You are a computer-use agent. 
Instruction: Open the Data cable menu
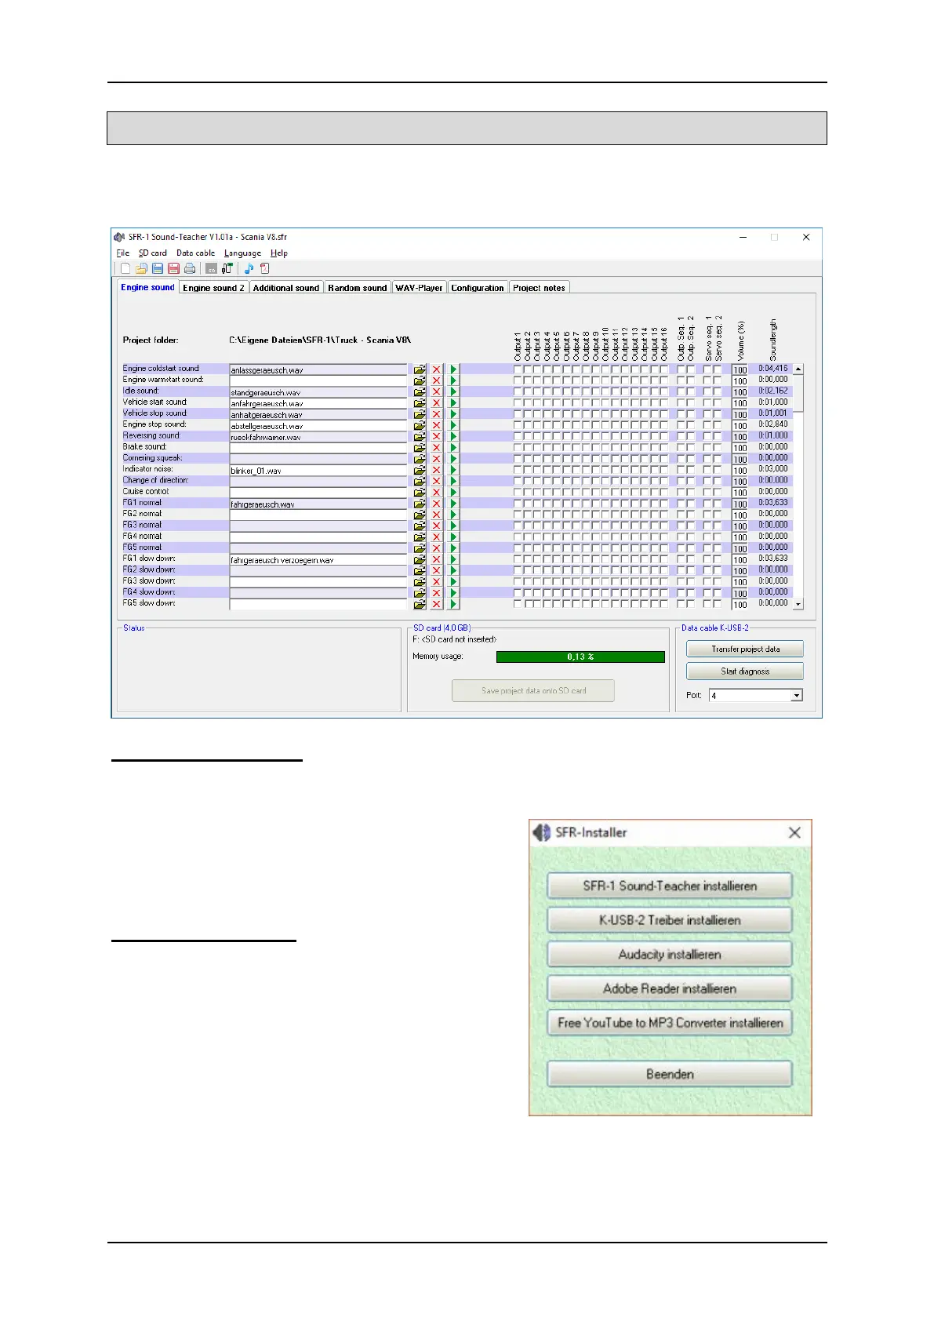[x=195, y=253]
